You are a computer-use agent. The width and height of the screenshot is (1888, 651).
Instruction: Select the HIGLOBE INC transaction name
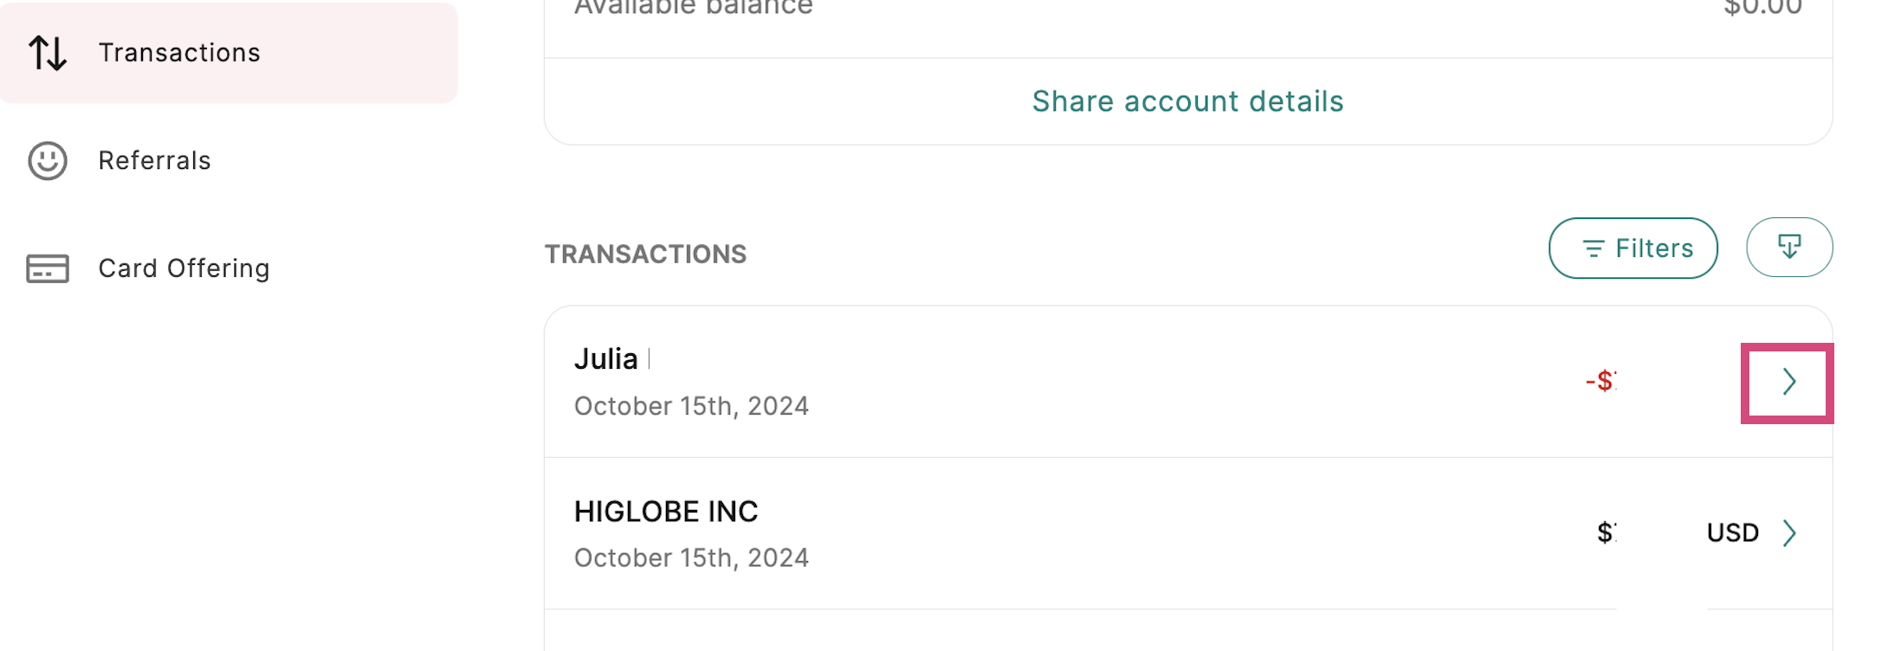666,512
